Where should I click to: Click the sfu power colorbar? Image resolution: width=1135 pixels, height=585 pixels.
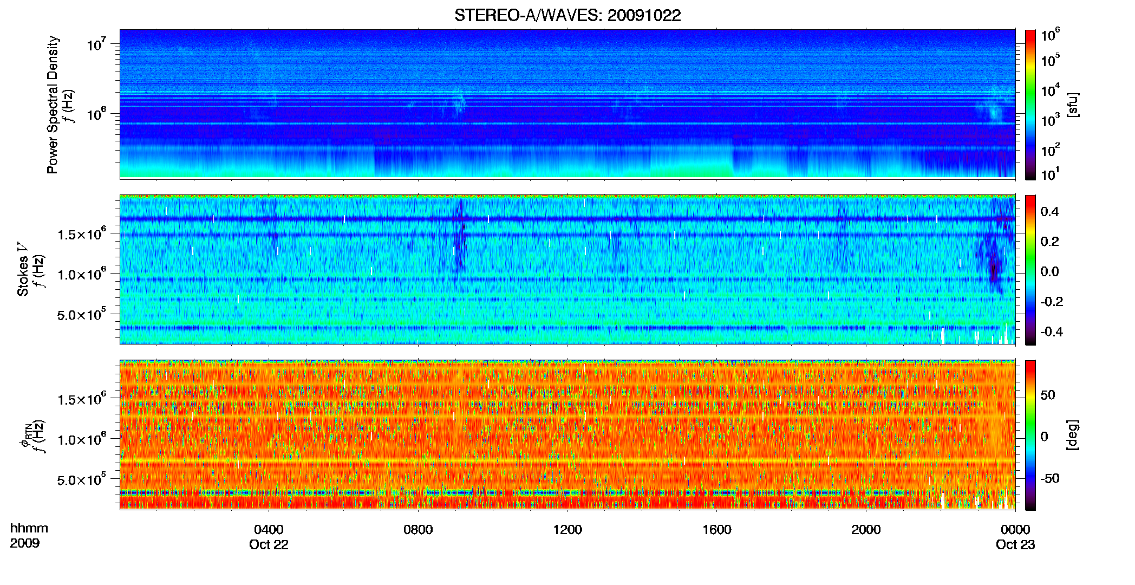coord(1030,104)
